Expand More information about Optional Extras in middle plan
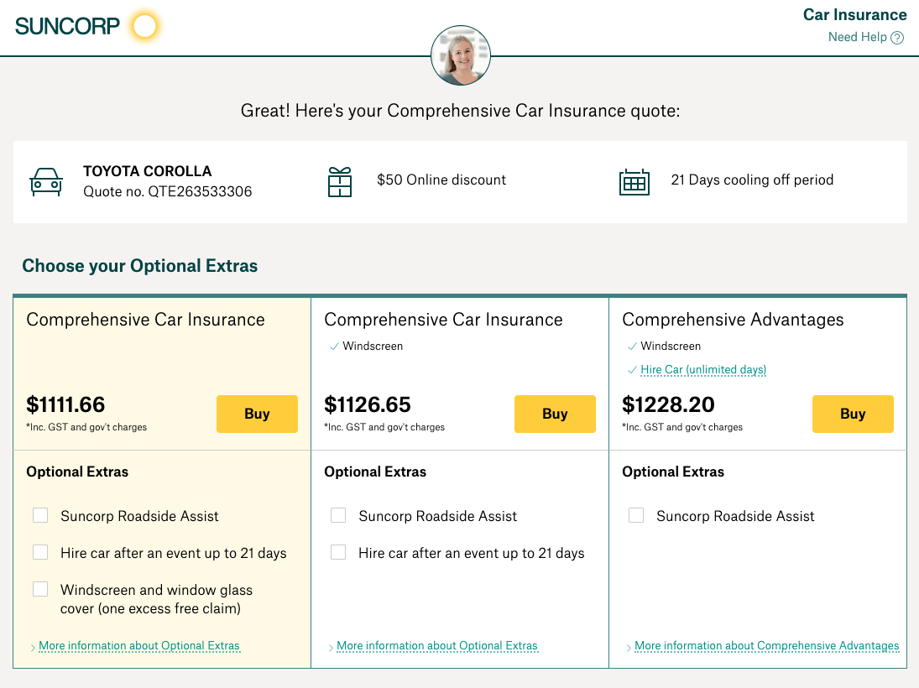This screenshot has height=688, width=919. coord(436,646)
